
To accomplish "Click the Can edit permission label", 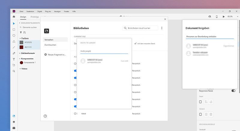I will click(x=124, y=61).
